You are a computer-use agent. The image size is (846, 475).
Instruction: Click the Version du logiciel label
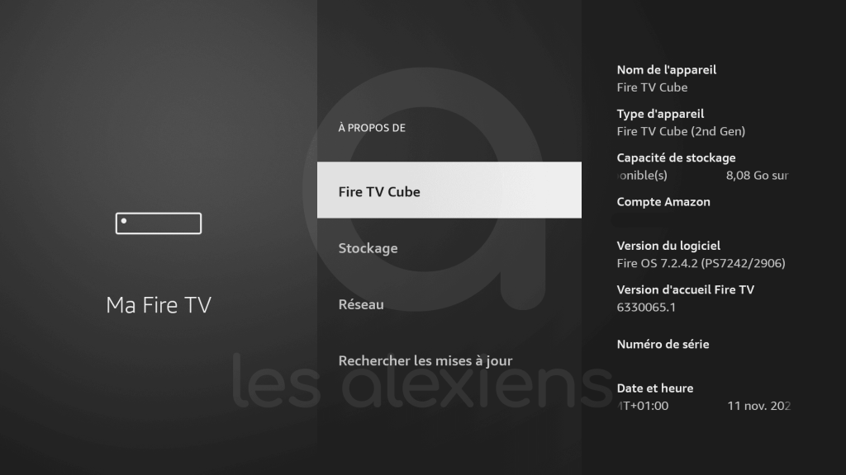coord(668,246)
